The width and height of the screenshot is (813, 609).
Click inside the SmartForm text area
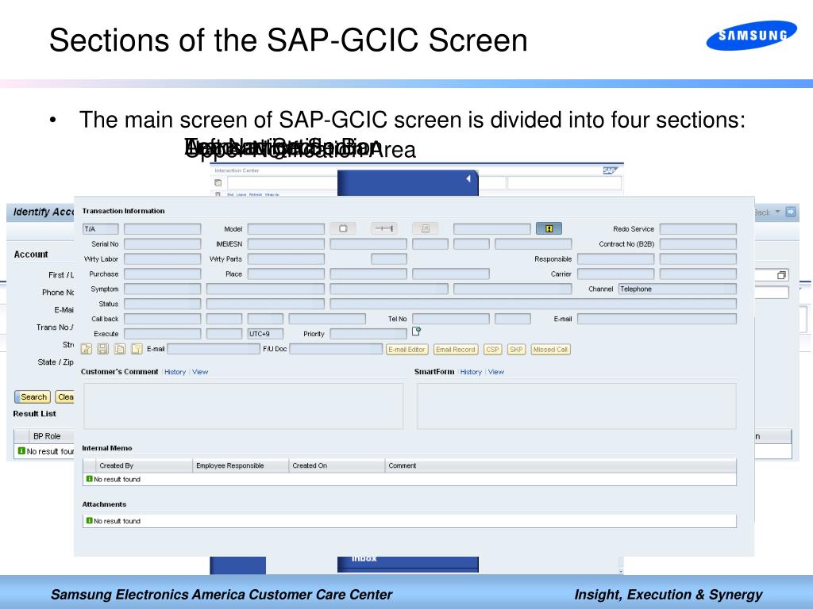576,406
